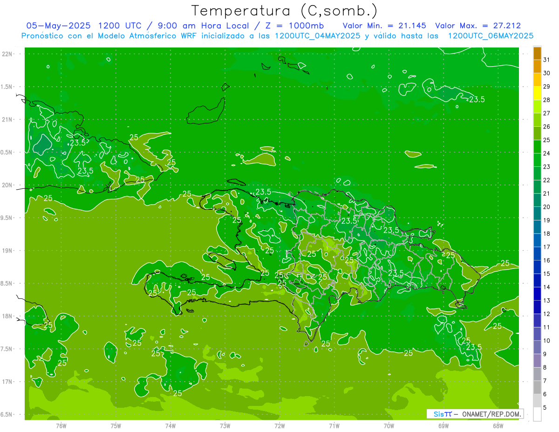
Task: Click the "17N" latitude axis label
Action: point(7,382)
